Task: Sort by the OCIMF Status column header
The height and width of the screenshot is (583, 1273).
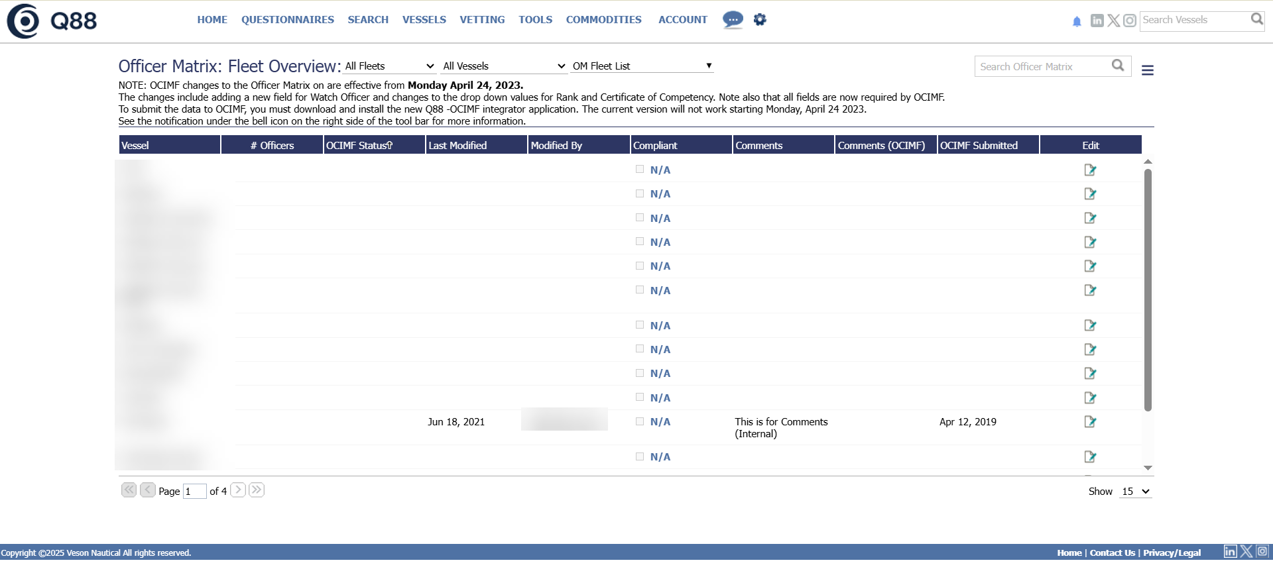Action: (x=359, y=146)
